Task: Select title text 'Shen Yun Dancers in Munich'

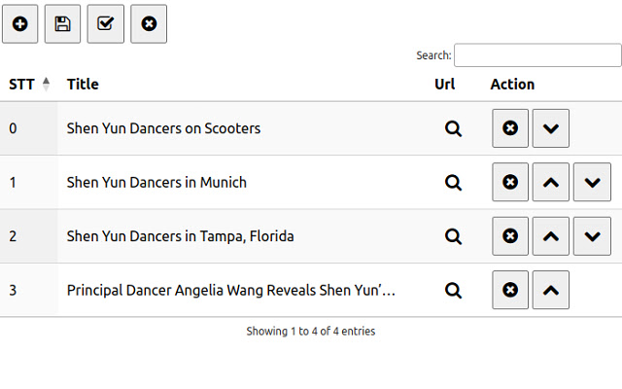Action: coord(156,183)
